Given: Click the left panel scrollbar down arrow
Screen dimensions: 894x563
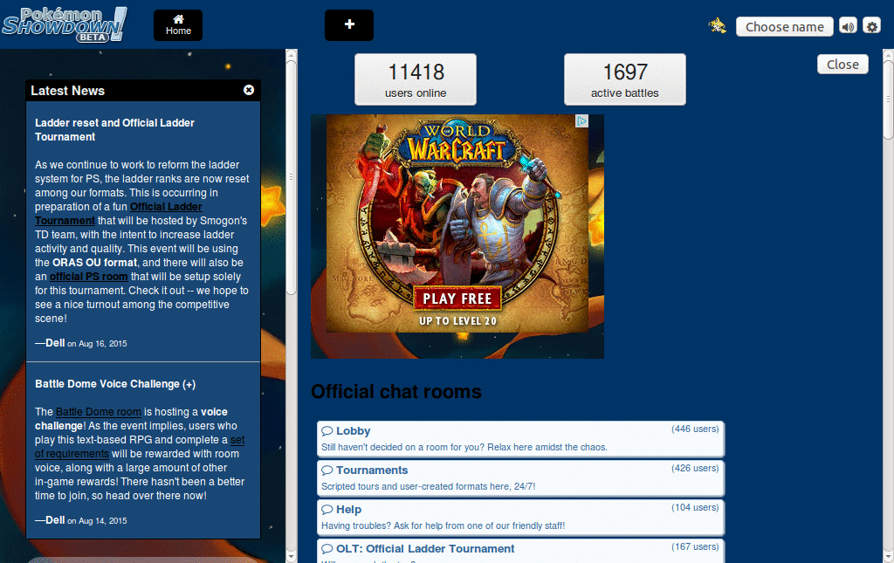Looking at the screenshot, I should pyautogui.click(x=292, y=557).
